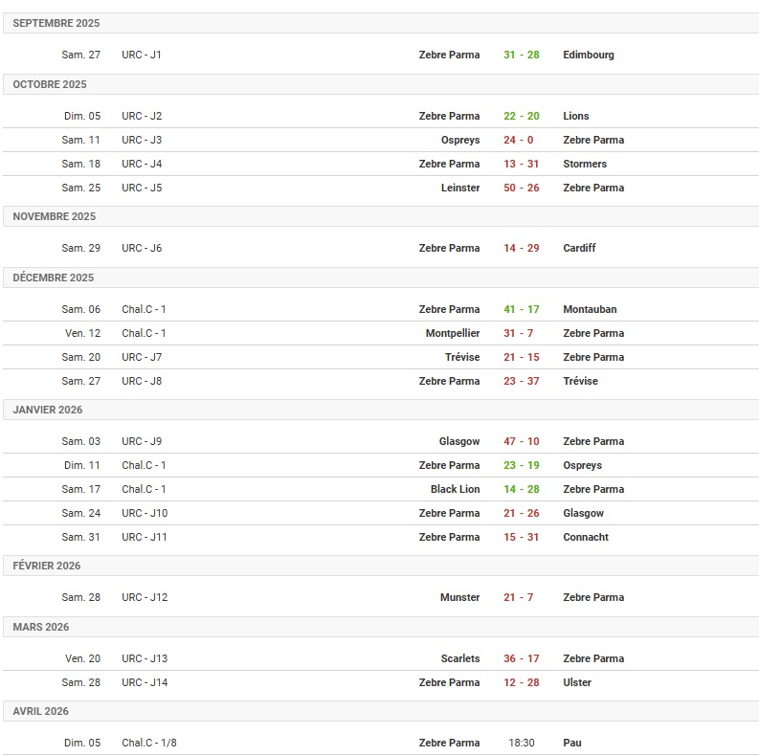Click the Ven. 12 date label
The image size is (759, 756).
coord(82,333)
